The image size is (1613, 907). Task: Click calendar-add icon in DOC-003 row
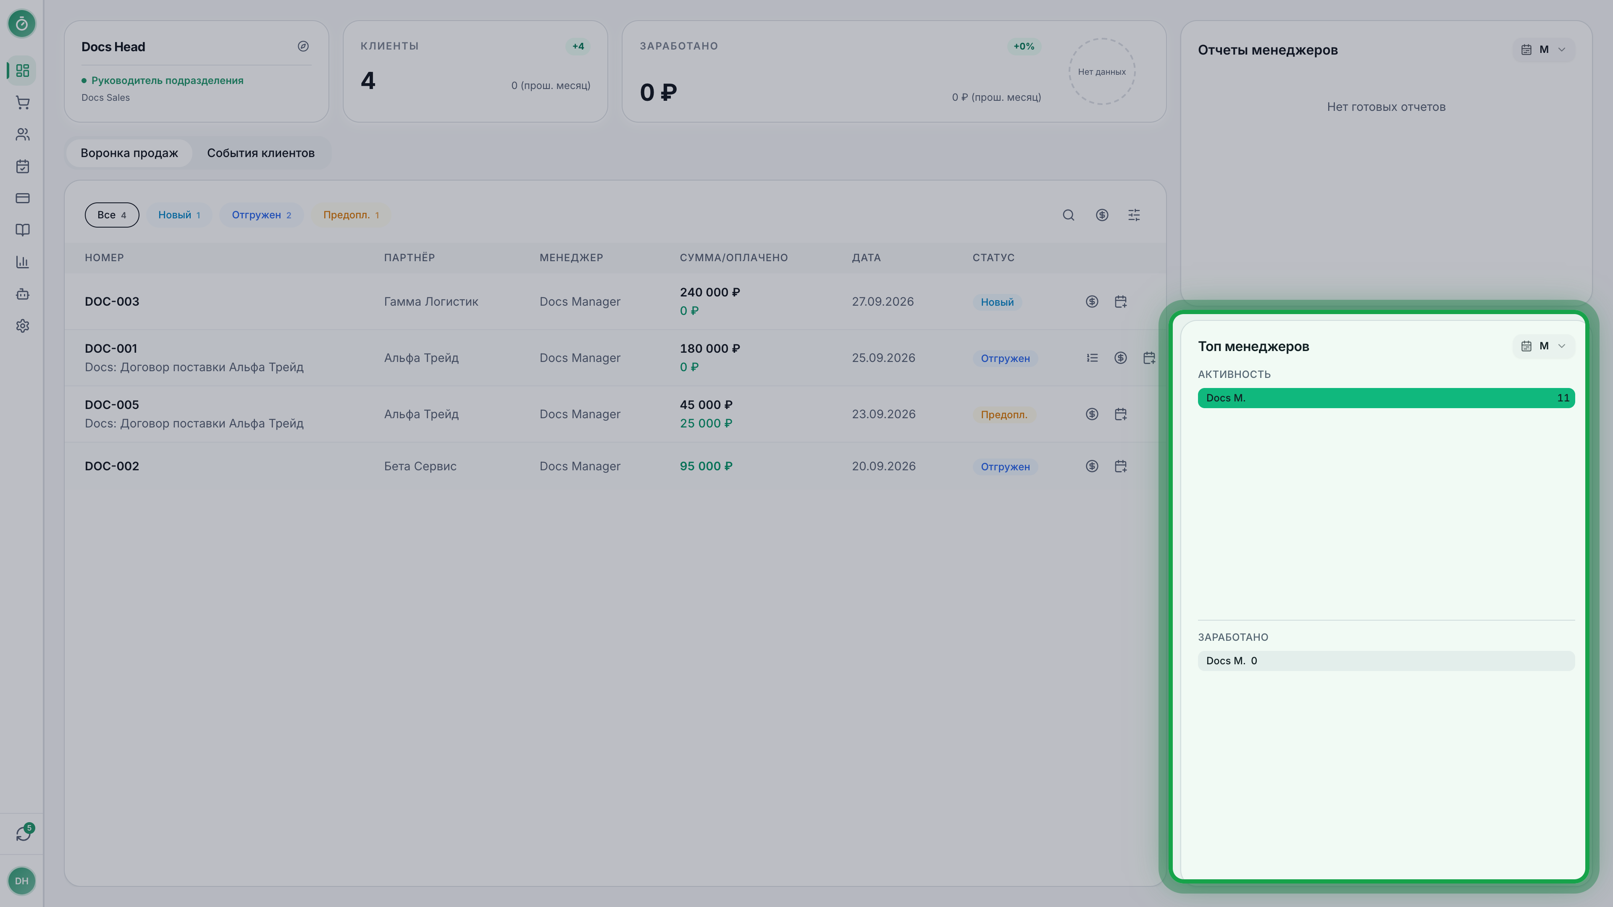coord(1121,302)
